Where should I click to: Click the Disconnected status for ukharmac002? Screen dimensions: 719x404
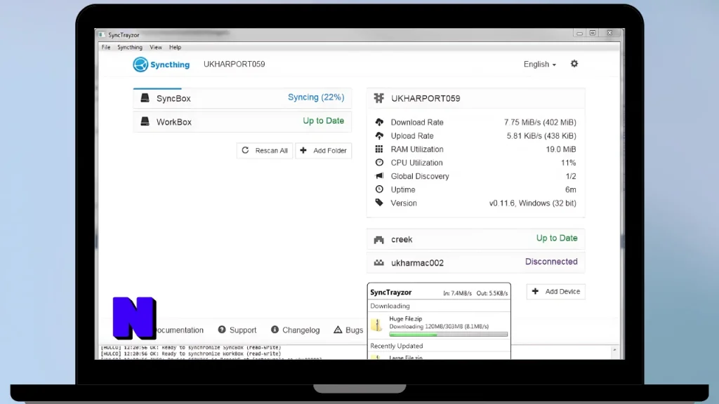click(551, 262)
